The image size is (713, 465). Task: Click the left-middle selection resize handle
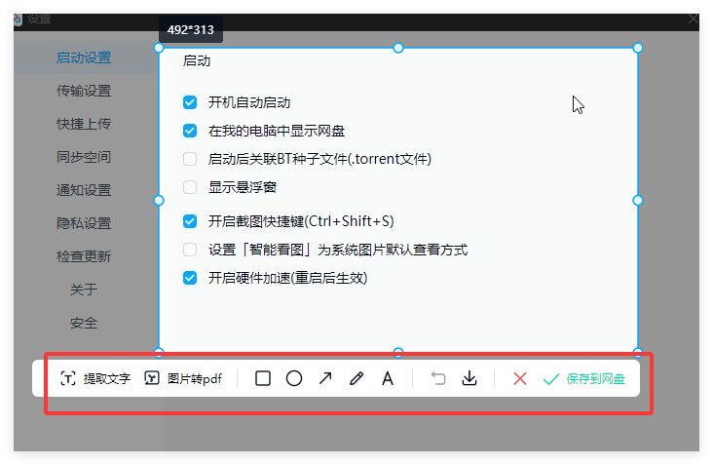(159, 200)
